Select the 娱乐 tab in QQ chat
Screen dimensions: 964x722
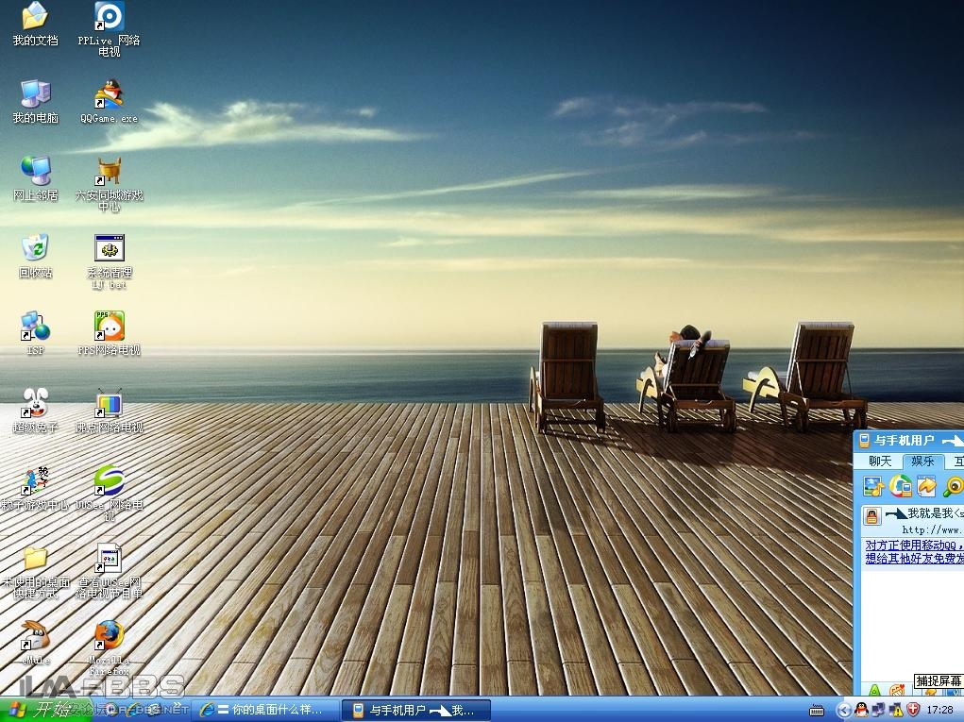(922, 462)
